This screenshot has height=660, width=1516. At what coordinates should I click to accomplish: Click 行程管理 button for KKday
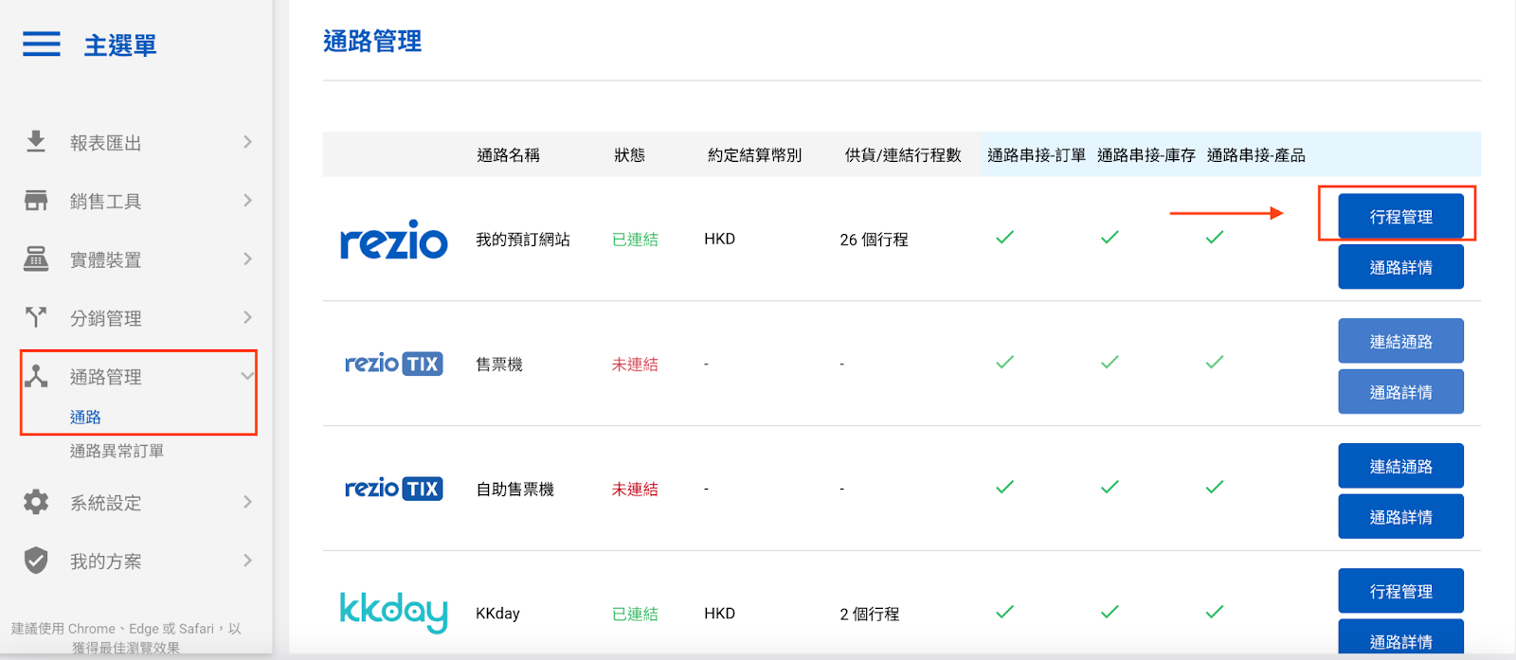(1400, 591)
